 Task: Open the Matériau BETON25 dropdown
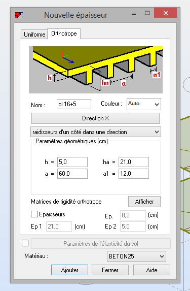point(136,256)
